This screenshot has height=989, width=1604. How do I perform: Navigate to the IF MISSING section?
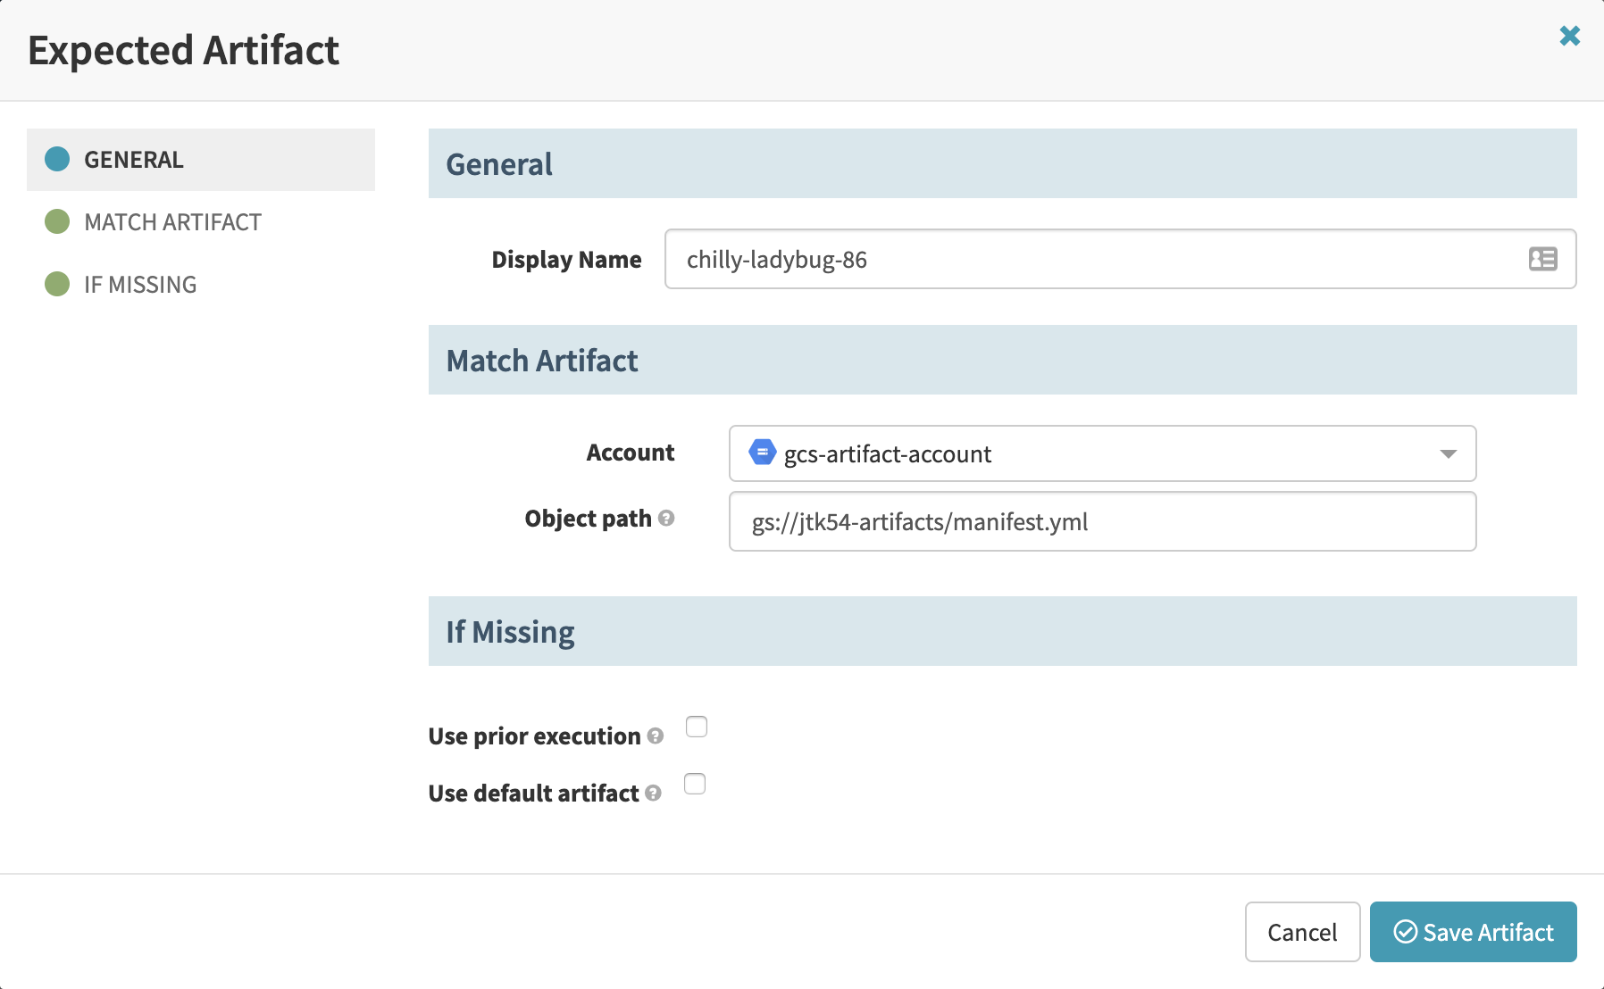point(140,285)
